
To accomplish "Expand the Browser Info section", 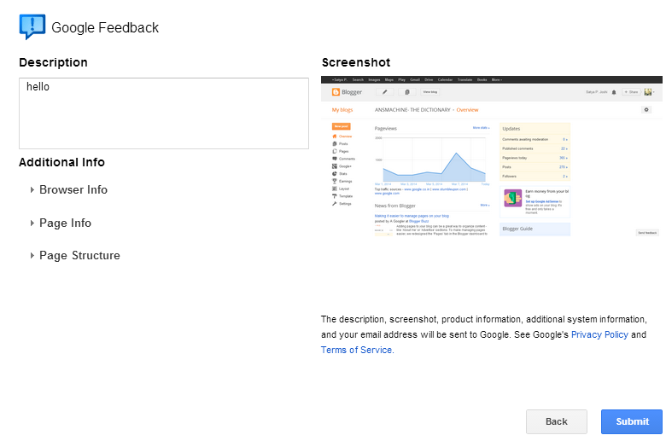I will click(73, 189).
